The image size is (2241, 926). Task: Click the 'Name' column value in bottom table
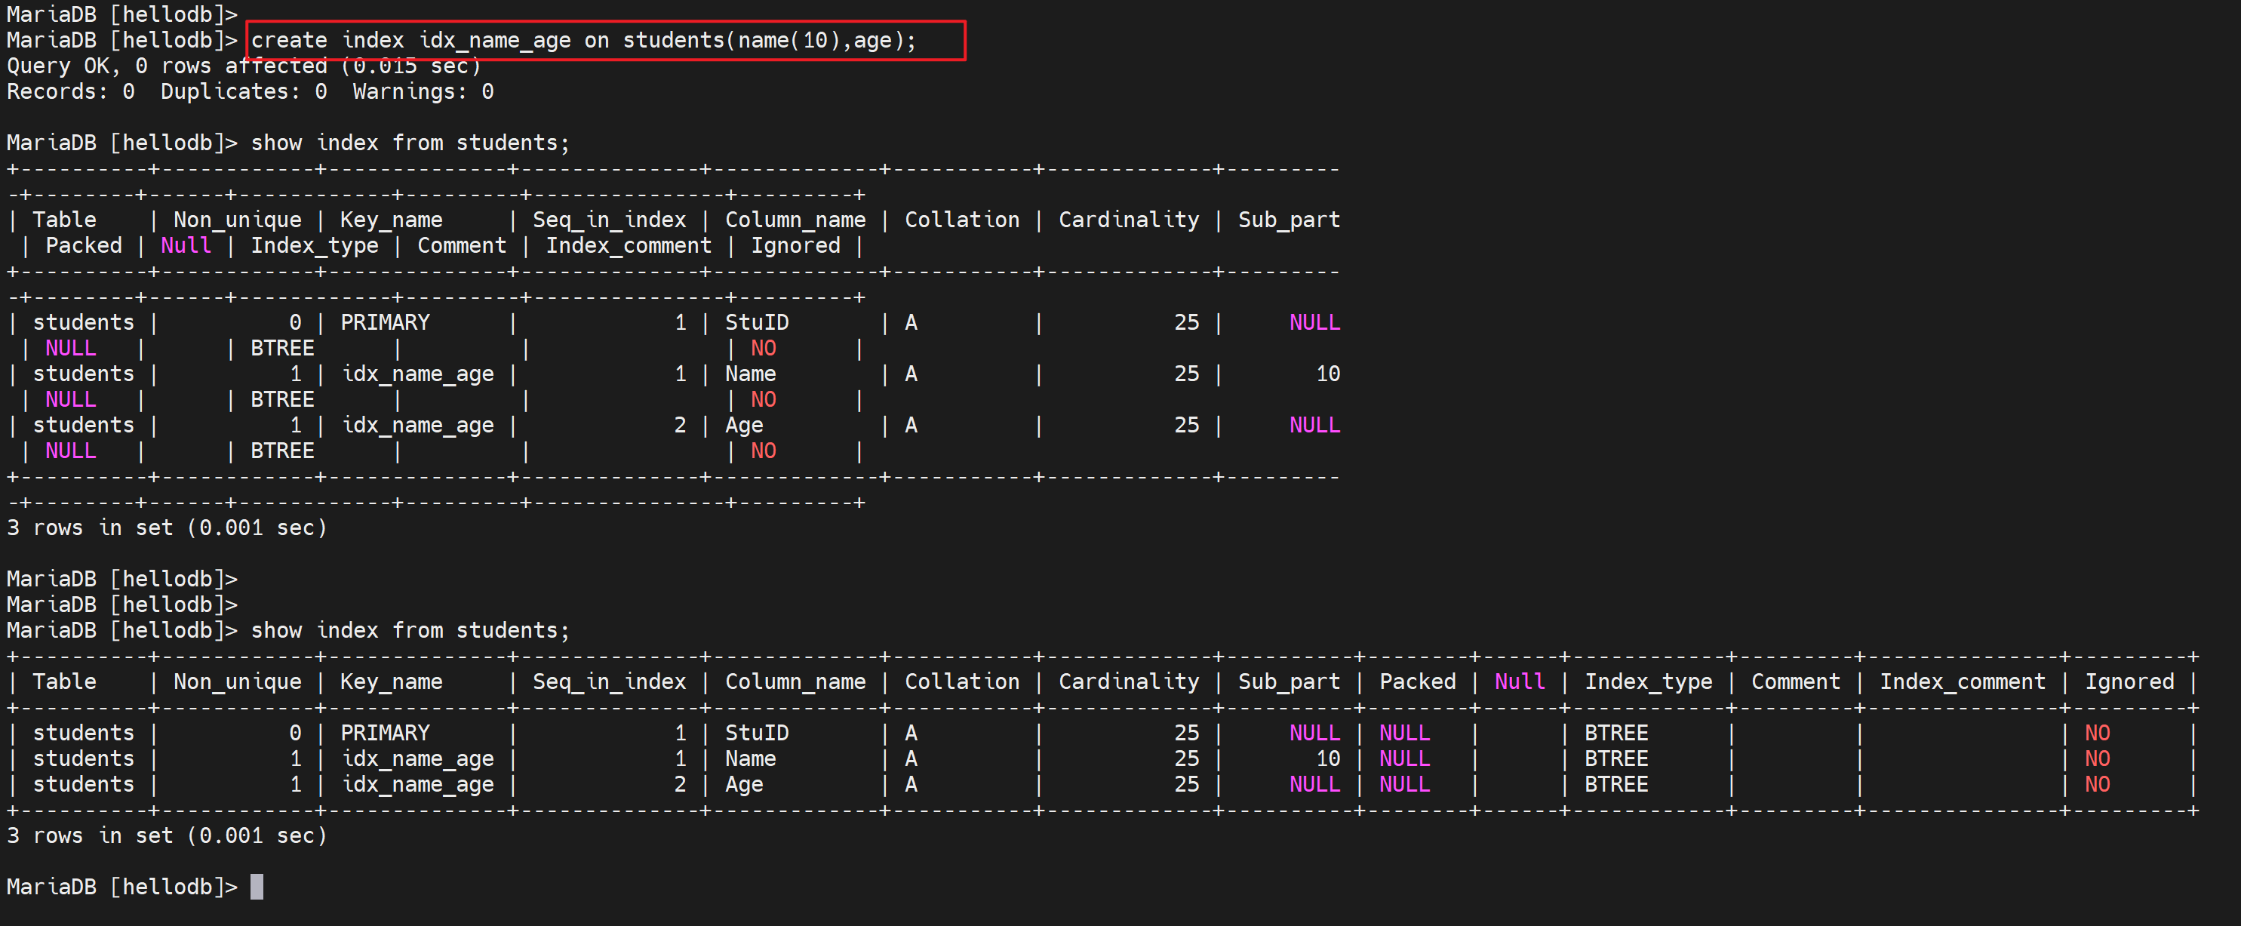click(750, 759)
